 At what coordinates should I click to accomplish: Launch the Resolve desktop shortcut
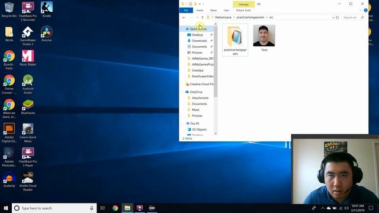(46, 34)
